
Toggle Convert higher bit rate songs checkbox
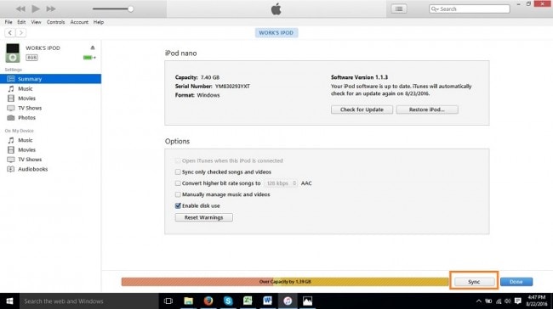(178, 183)
